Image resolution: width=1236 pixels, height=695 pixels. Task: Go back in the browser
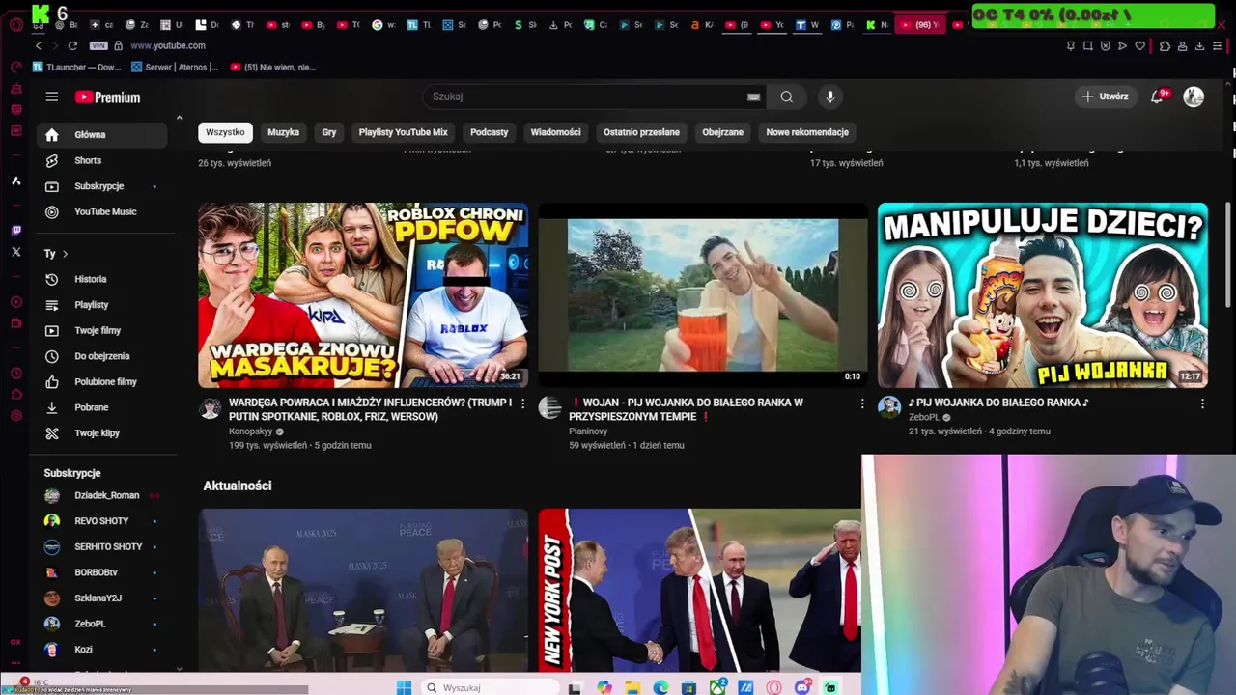(x=39, y=45)
